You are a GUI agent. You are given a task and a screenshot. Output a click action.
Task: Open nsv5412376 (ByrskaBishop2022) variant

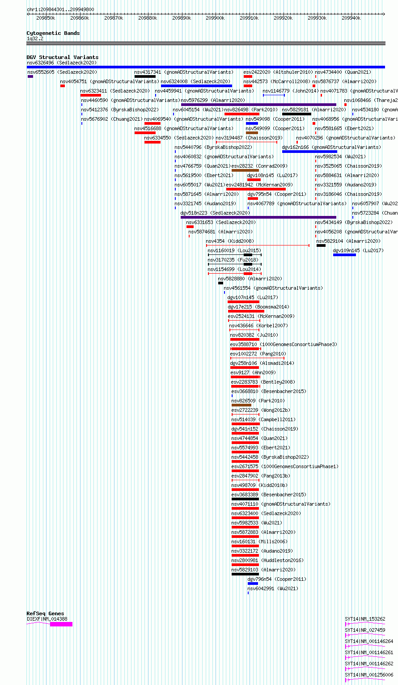tap(119, 110)
